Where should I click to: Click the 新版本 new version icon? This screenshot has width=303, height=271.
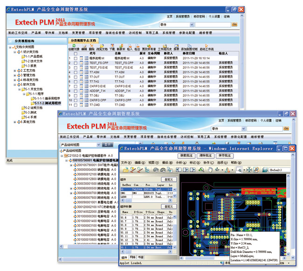[x=121, y=46]
